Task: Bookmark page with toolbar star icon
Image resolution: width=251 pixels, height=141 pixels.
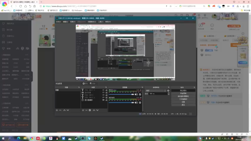Action: [35, 6]
